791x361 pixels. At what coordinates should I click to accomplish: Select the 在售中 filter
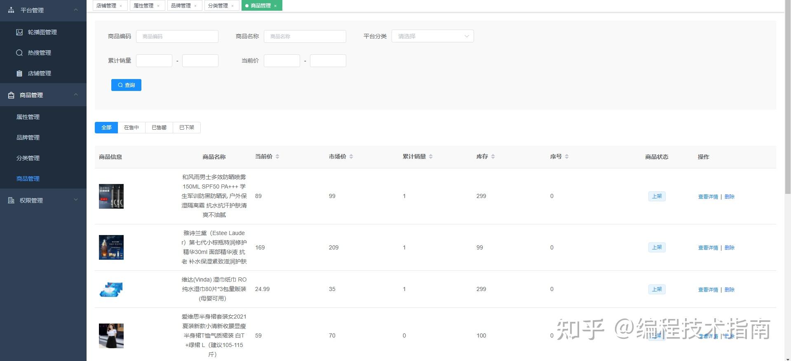click(131, 128)
